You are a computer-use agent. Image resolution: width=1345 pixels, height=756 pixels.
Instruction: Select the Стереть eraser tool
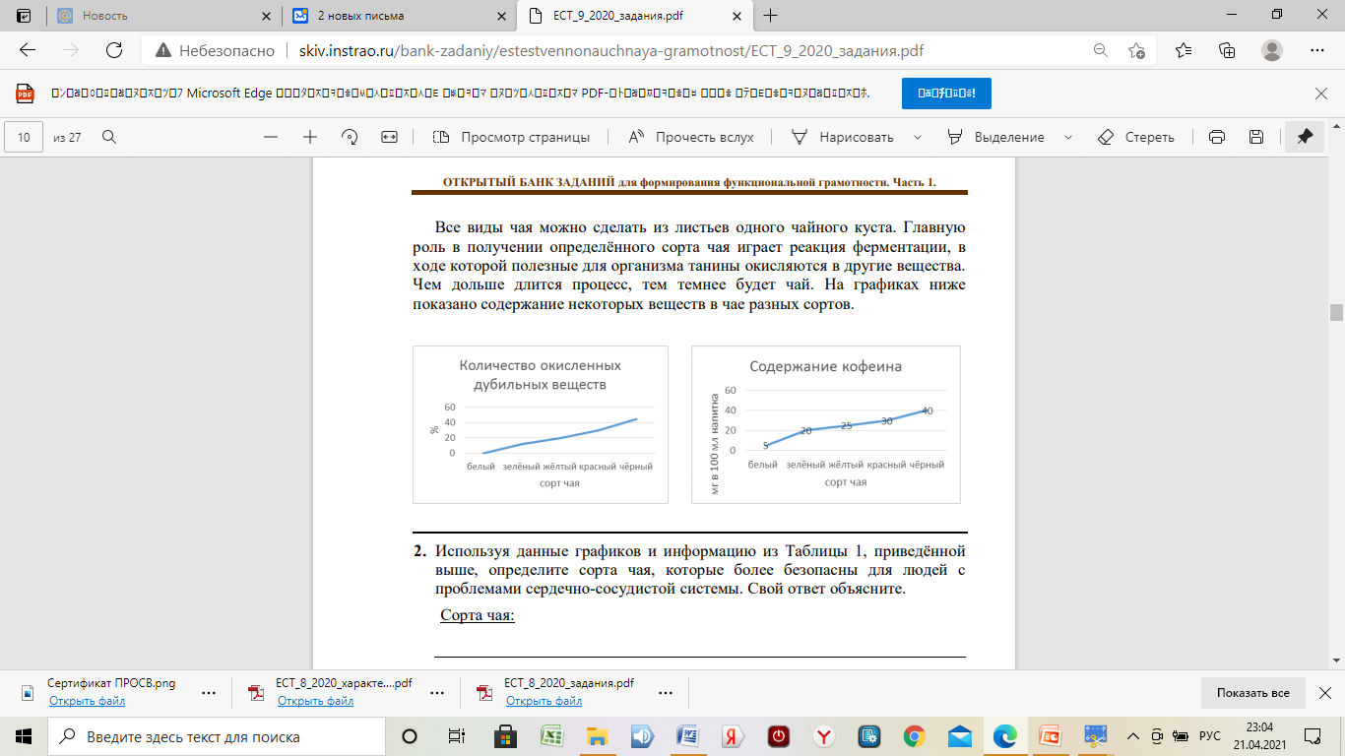1135,137
